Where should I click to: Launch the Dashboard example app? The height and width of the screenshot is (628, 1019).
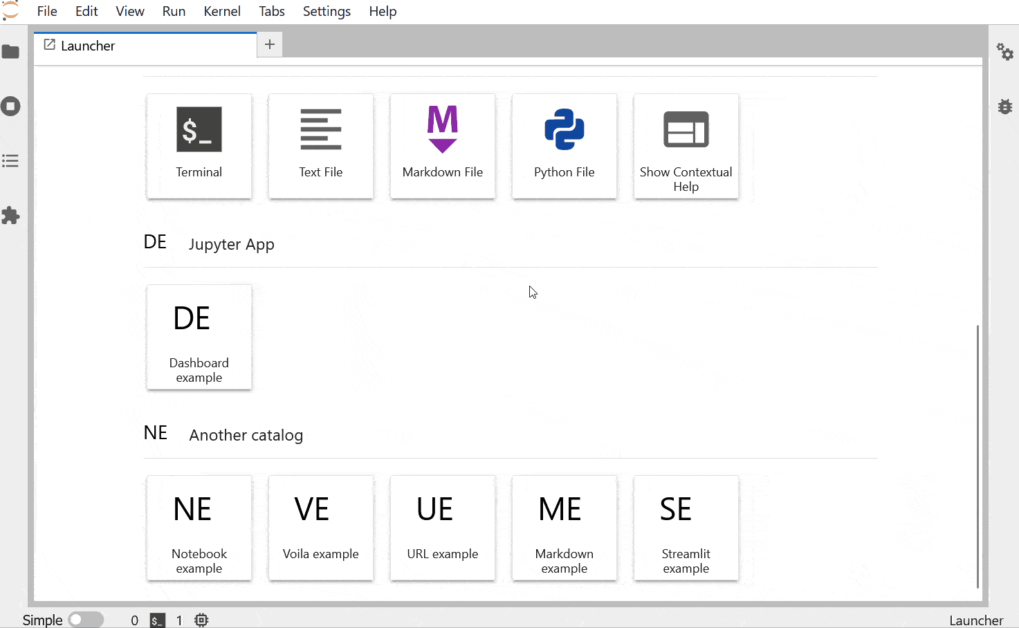[x=199, y=338]
